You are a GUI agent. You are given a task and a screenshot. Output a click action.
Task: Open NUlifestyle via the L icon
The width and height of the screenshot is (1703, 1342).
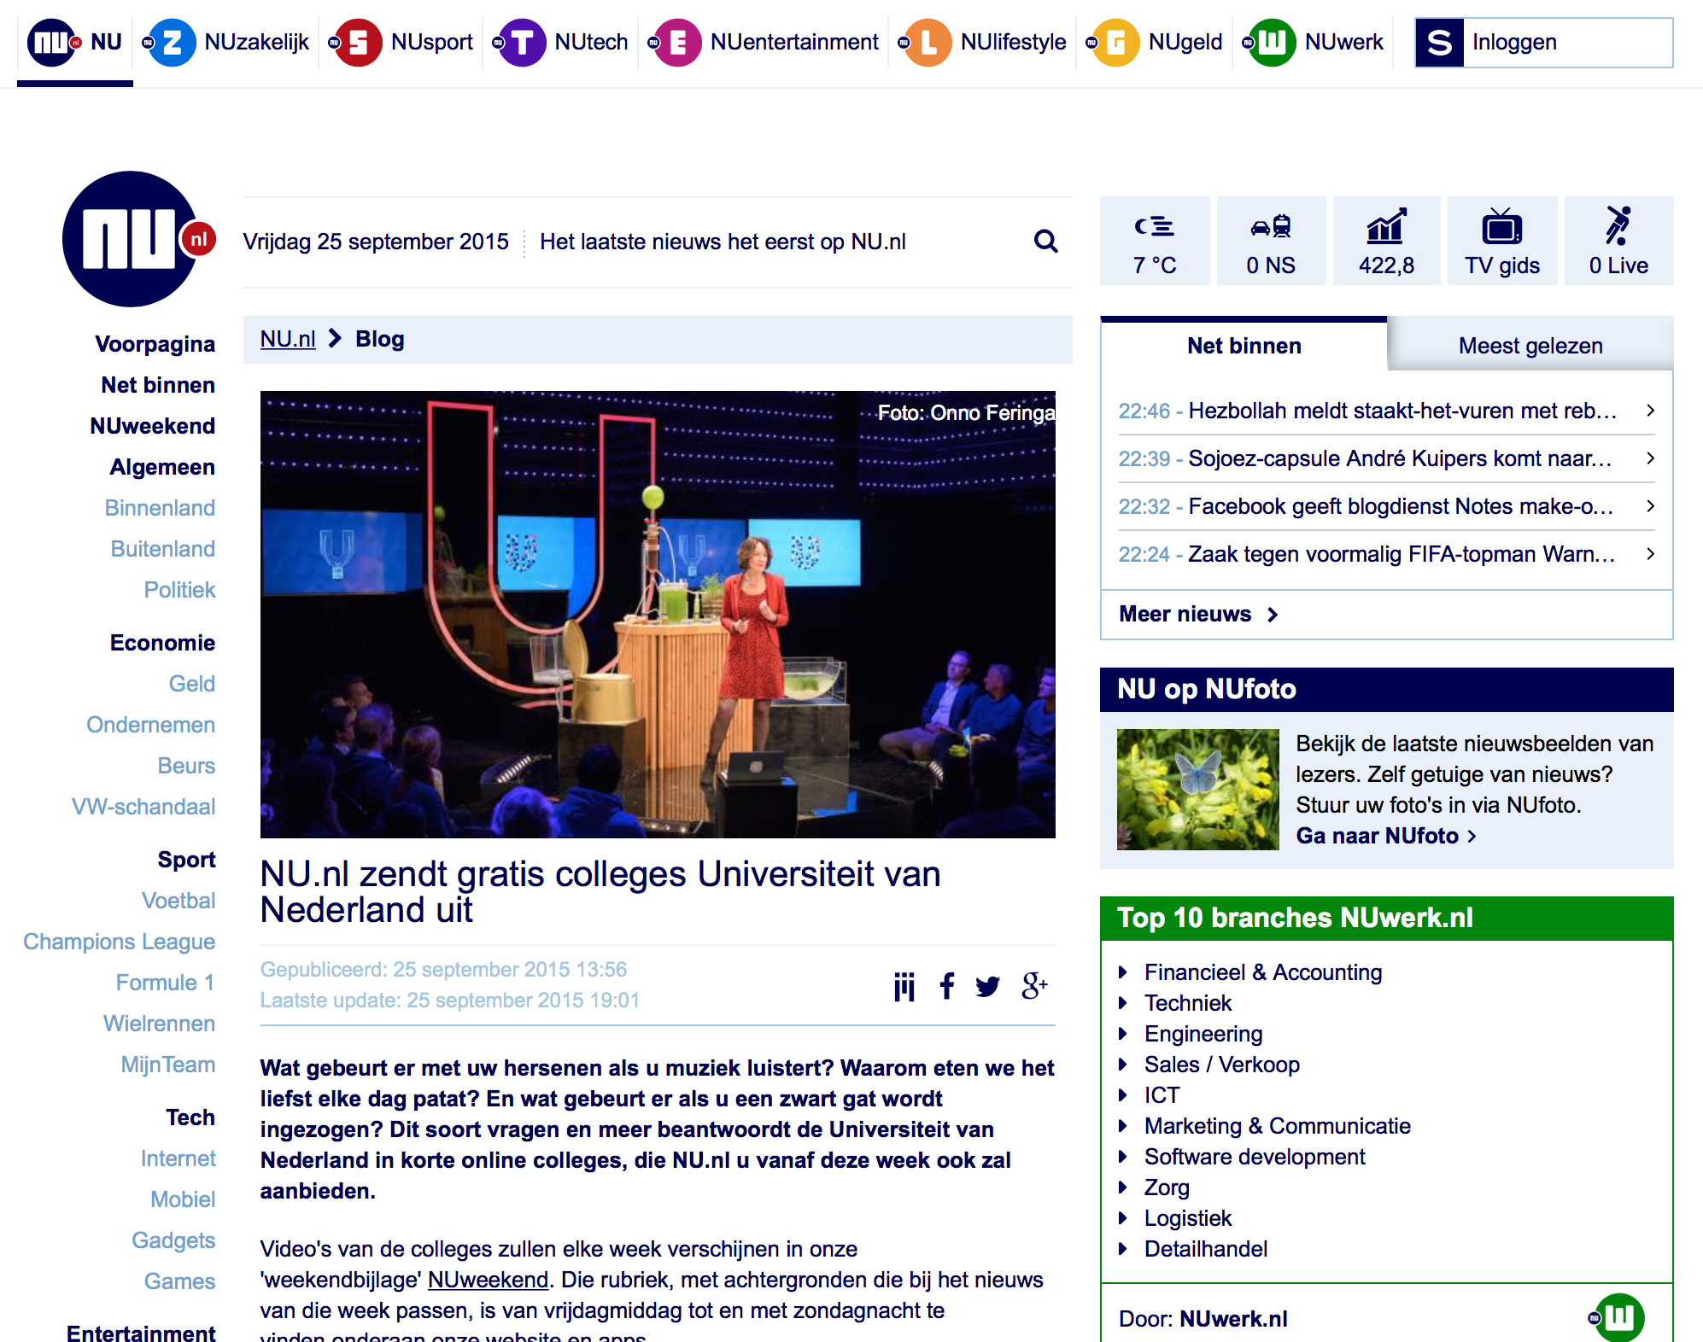(930, 41)
